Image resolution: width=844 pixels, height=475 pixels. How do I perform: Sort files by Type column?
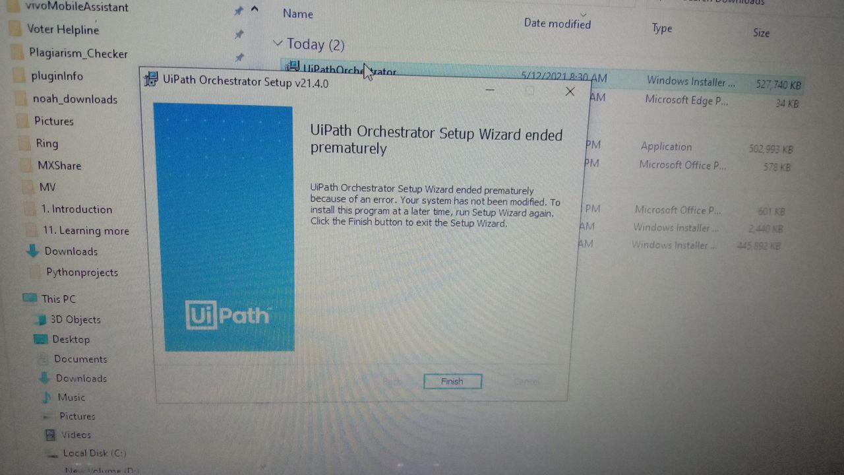click(x=662, y=28)
